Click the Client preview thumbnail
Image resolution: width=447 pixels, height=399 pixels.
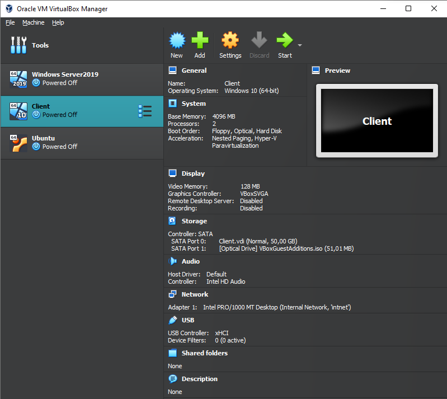pyautogui.click(x=377, y=121)
